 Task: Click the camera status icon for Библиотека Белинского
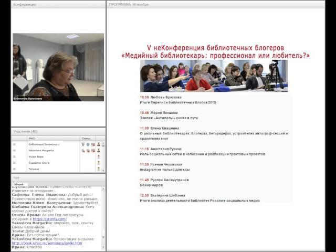pos(88,144)
